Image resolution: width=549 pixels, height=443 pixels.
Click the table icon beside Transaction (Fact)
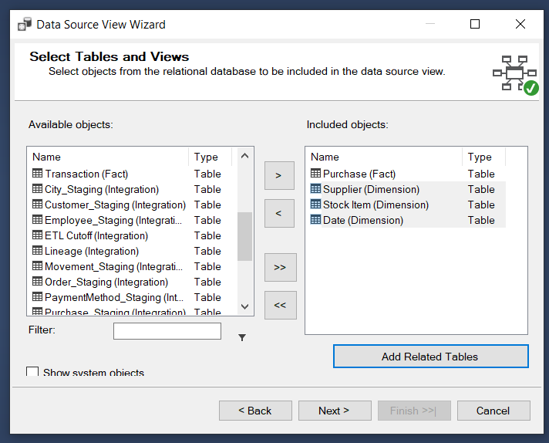pyautogui.click(x=37, y=174)
